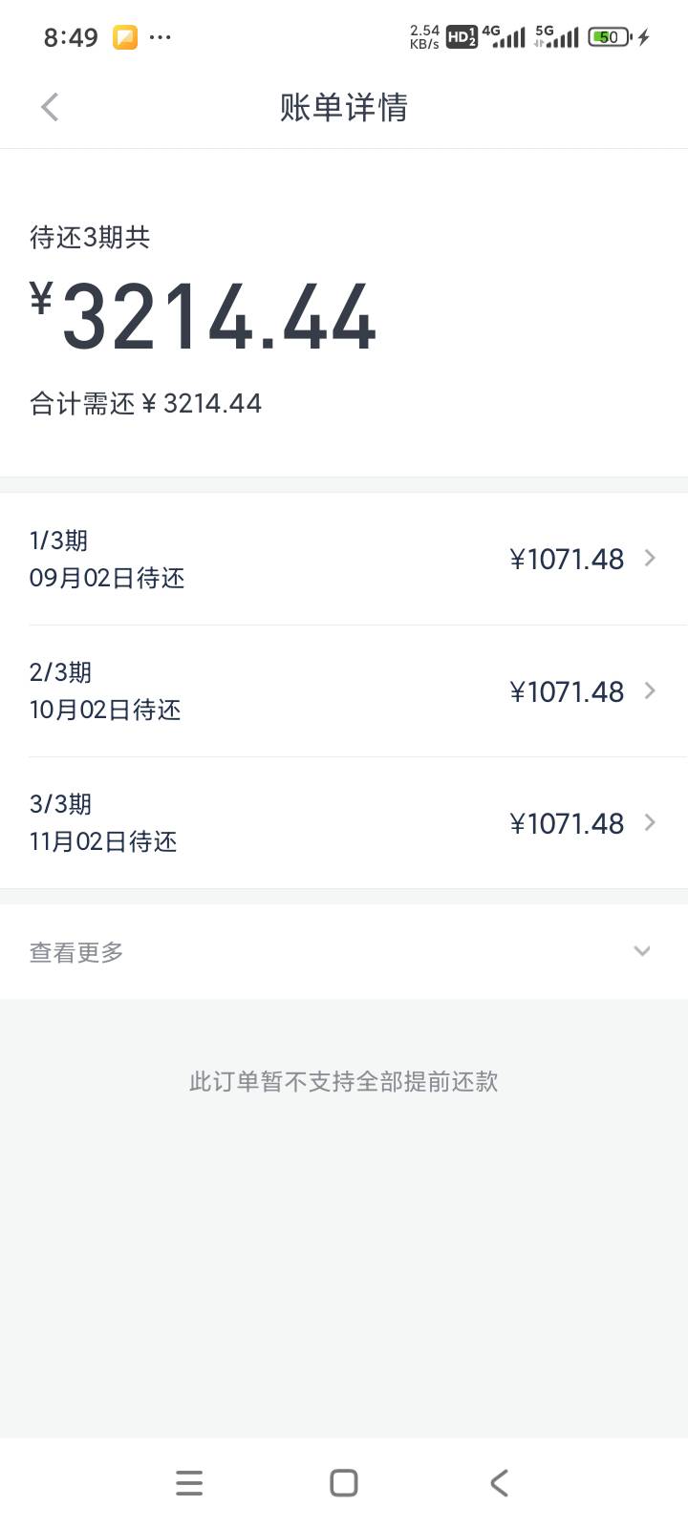The height and width of the screenshot is (1528, 688).
Task: Tap the yellow notification icon in status bar
Action: 125,37
